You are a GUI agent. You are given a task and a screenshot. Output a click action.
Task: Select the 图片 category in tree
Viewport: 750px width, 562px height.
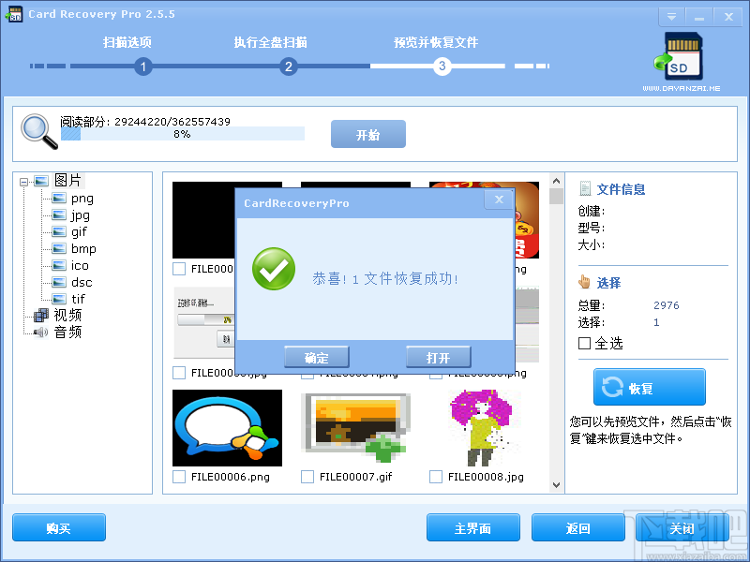(x=67, y=181)
